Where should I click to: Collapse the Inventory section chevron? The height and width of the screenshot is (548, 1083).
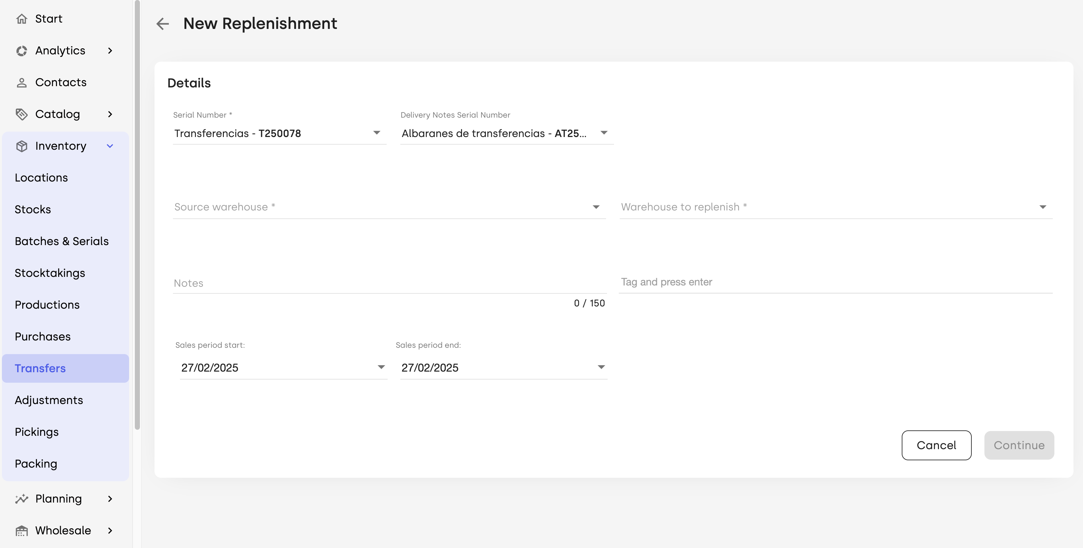tap(110, 146)
